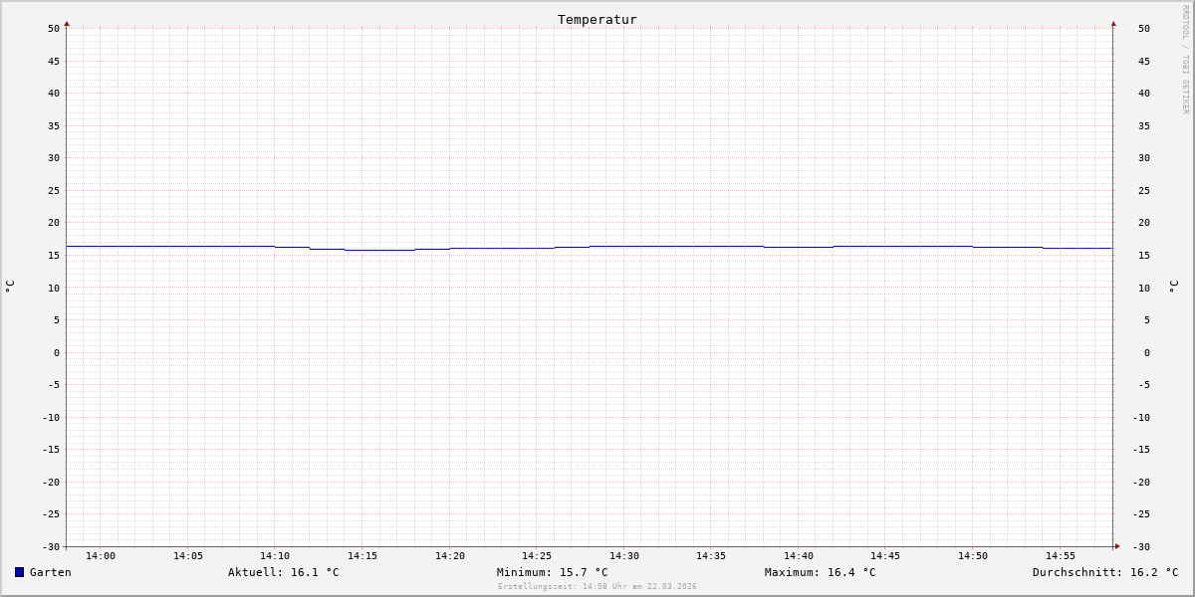
Task: Click the 14:10 time axis label
Action: tap(275, 556)
